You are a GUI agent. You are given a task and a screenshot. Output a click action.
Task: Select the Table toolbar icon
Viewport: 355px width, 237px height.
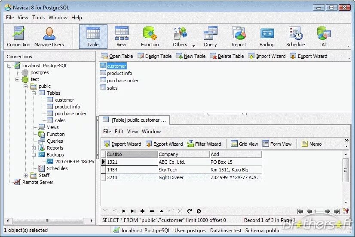click(93, 36)
